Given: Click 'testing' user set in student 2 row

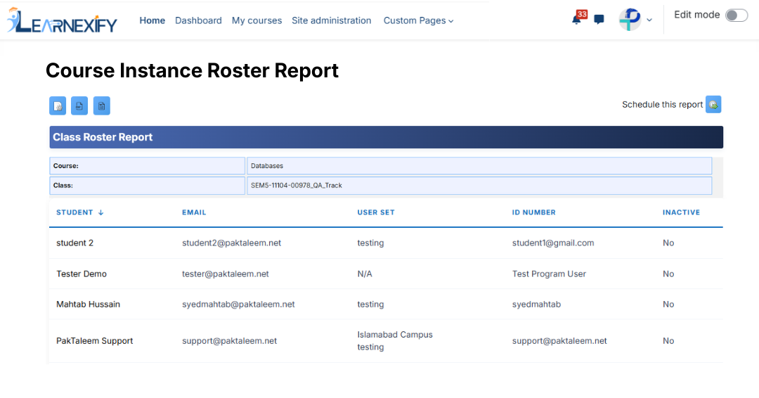Looking at the screenshot, I should point(370,243).
